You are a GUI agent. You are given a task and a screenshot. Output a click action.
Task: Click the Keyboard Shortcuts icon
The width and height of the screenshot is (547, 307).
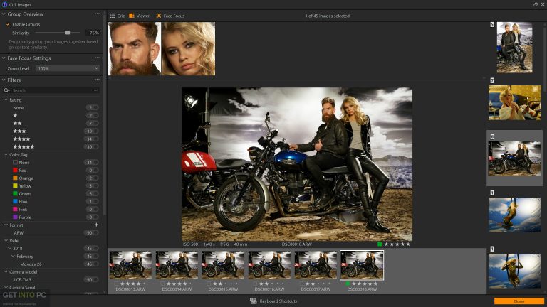tap(253, 301)
